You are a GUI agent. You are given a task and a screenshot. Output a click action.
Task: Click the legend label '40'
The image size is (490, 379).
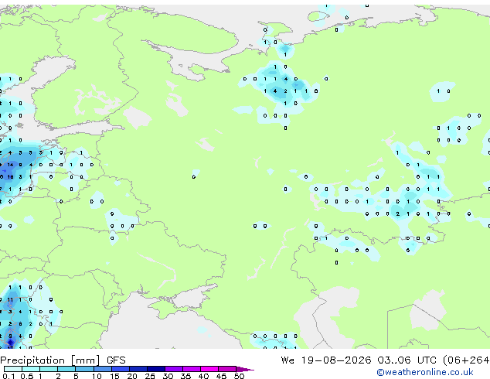click(203, 376)
